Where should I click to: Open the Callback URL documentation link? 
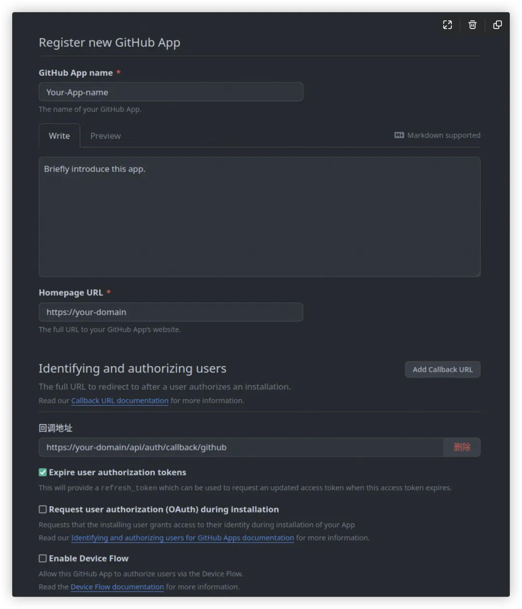pyautogui.click(x=120, y=400)
